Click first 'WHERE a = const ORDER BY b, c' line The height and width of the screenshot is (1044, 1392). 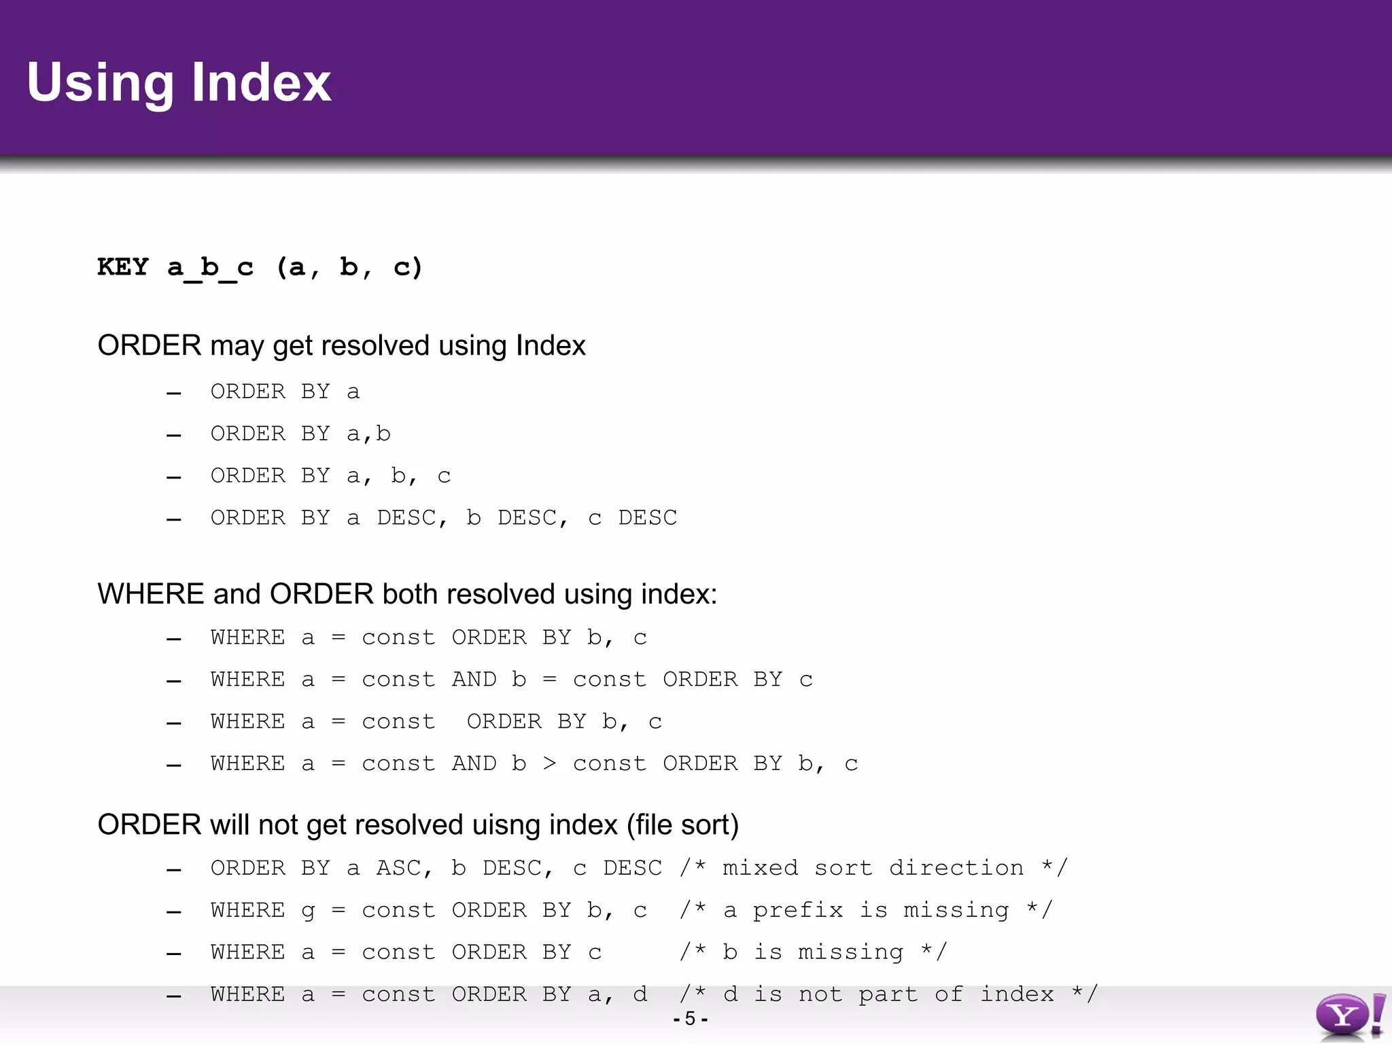428,638
